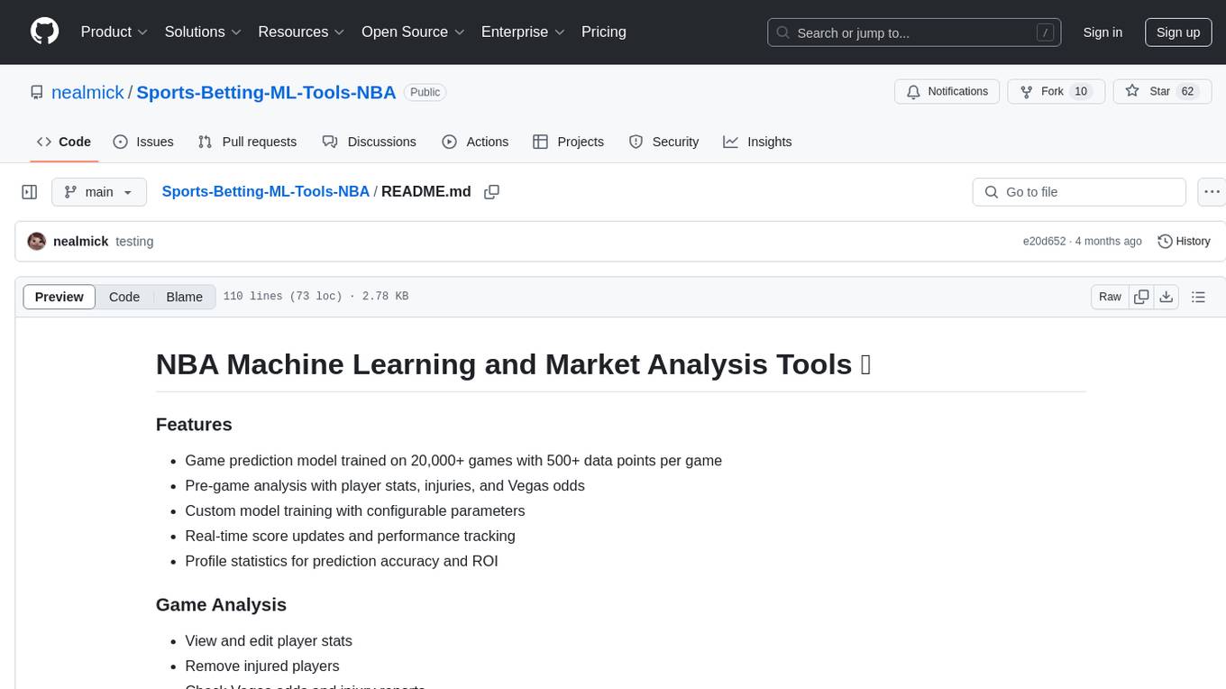Switch to the Projects tab
Screen dimensions: 1226x689
click(x=568, y=142)
